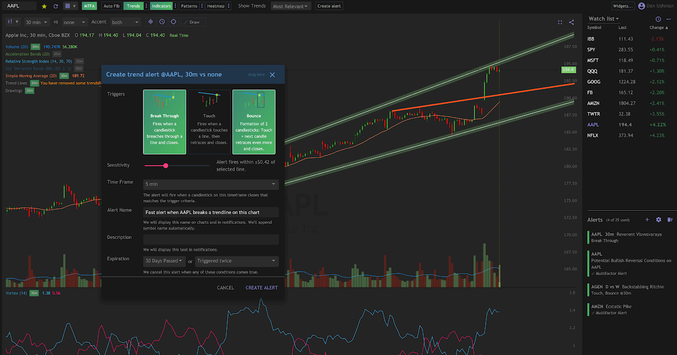Toggle the Trends button
Viewport: 677px width, 355px height.
pyautogui.click(x=134, y=6)
